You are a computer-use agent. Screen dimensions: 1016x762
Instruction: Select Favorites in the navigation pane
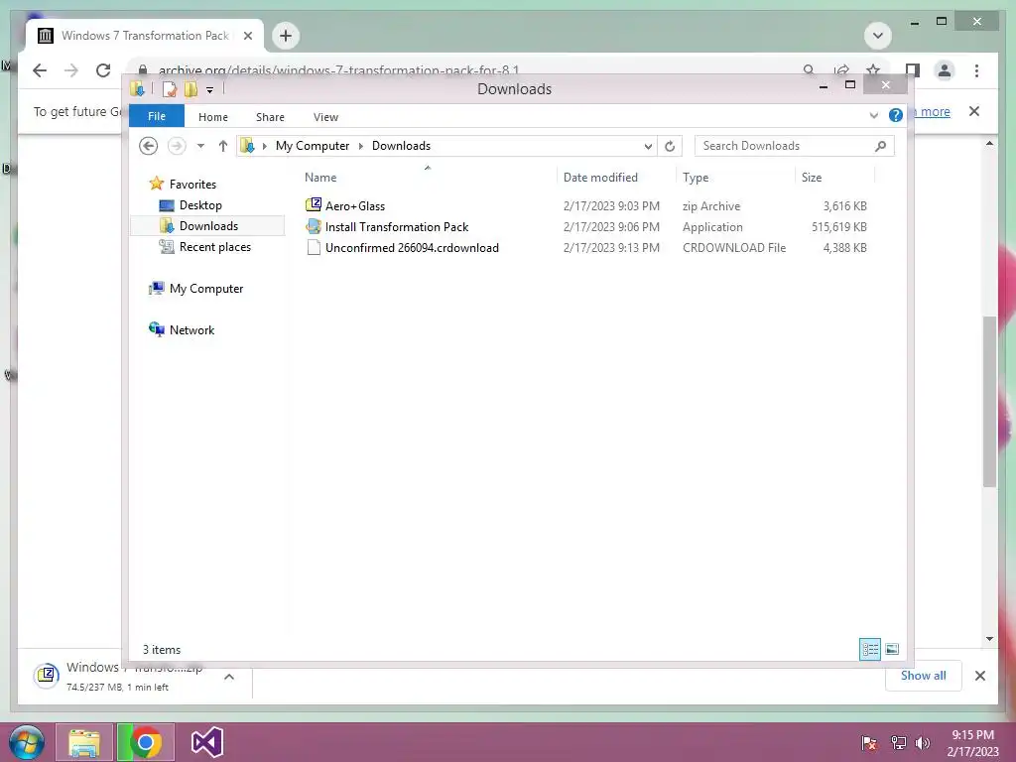192,184
